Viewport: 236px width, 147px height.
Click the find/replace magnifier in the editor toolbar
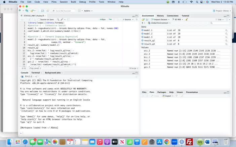[58, 19]
